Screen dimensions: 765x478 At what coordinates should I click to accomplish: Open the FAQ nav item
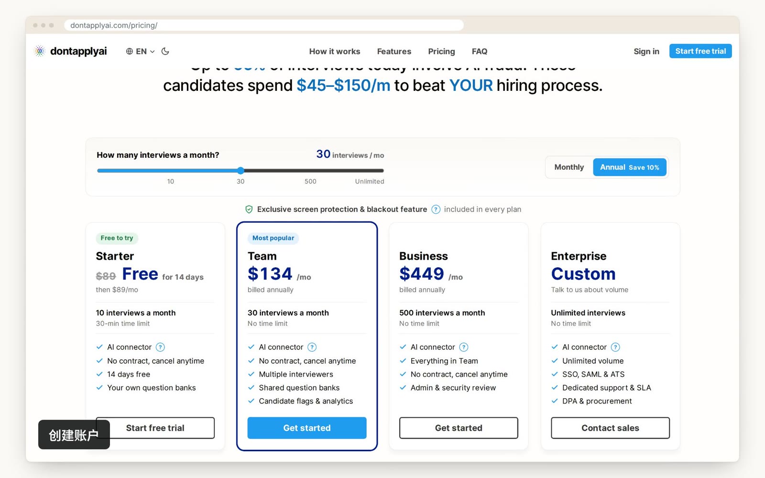tap(480, 51)
